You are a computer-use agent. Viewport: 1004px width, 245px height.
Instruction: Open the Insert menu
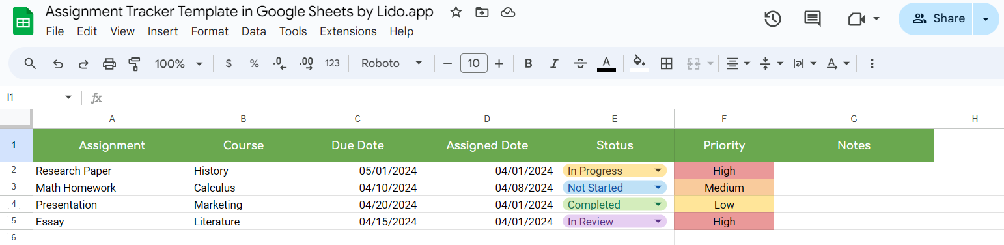[x=163, y=31]
